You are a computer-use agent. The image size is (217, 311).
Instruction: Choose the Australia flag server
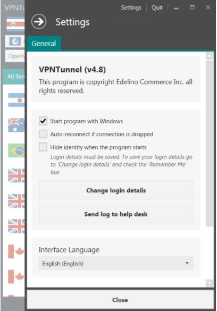[16, 125]
